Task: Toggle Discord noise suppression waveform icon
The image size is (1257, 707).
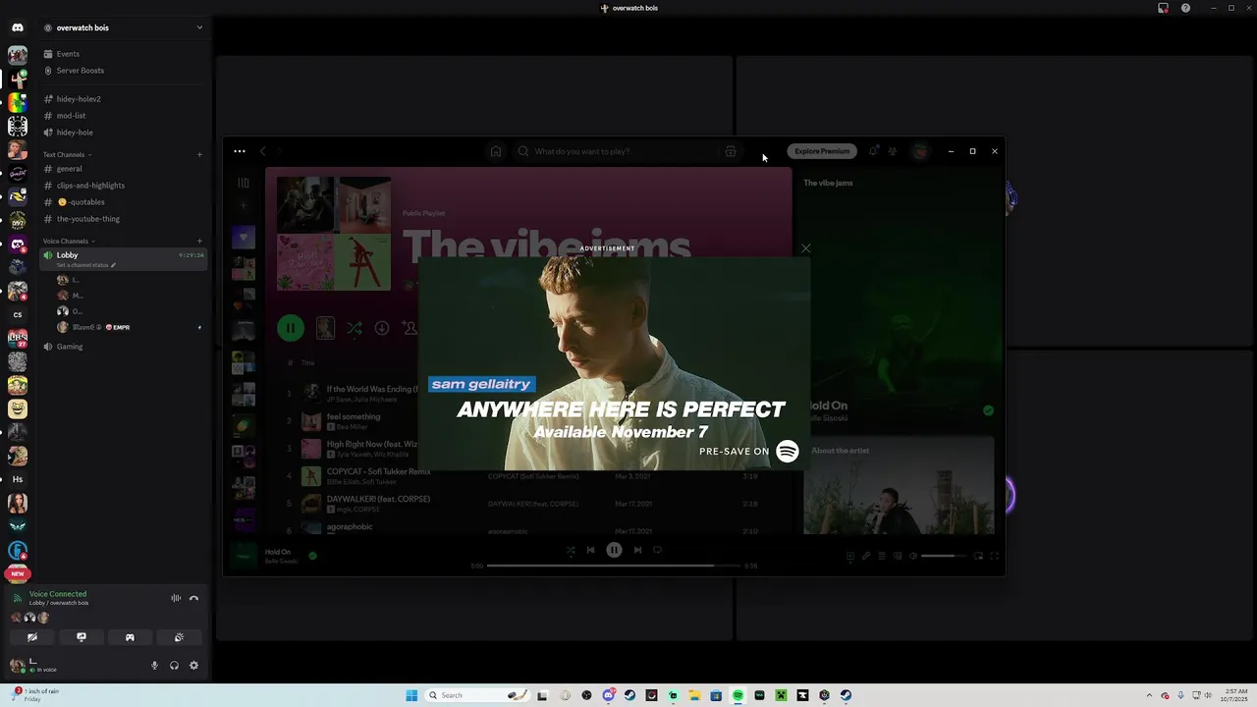Action: pyautogui.click(x=176, y=598)
